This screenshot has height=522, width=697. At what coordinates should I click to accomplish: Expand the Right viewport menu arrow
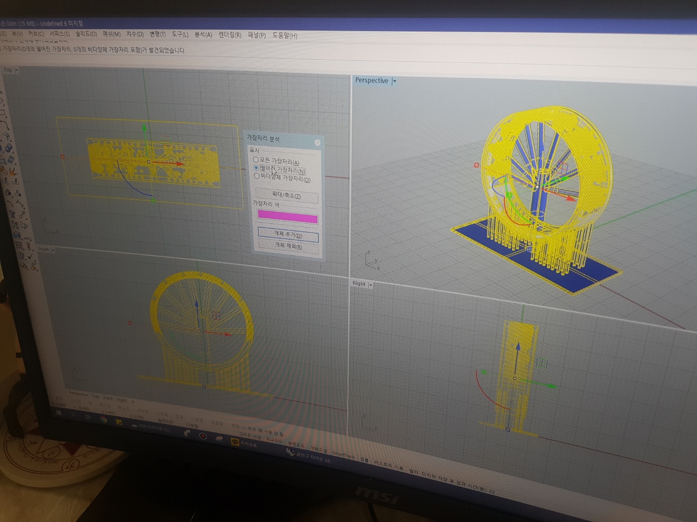[371, 285]
